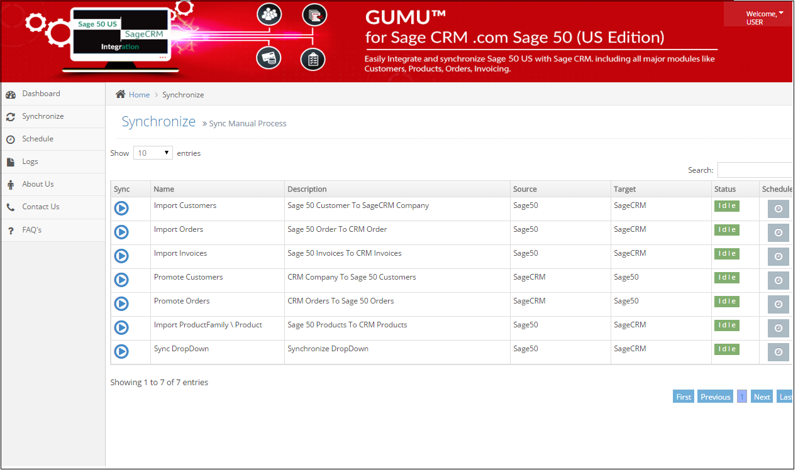The image size is (798, 470).
Task: Open schedule clock for Import Invoices
Action: coord(778,256)
